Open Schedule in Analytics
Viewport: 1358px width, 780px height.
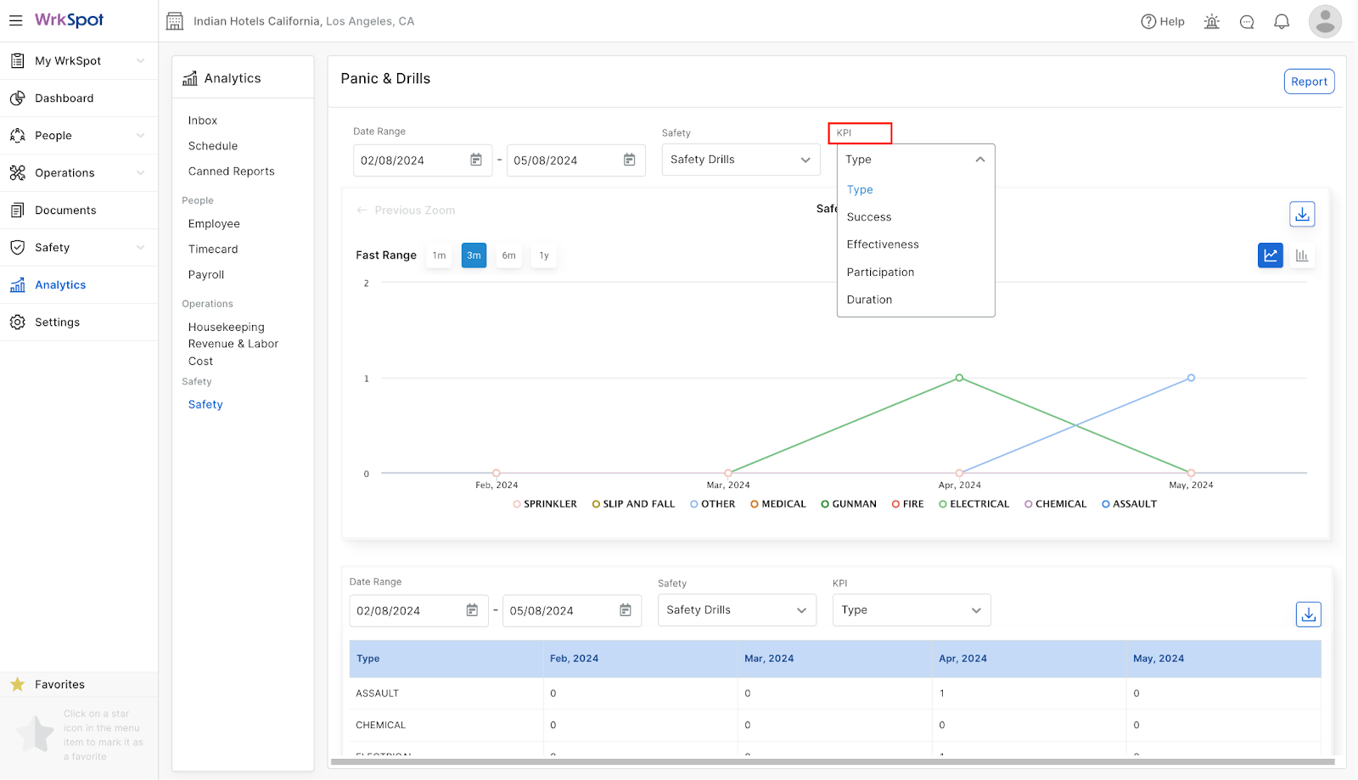tap(213, 146)
